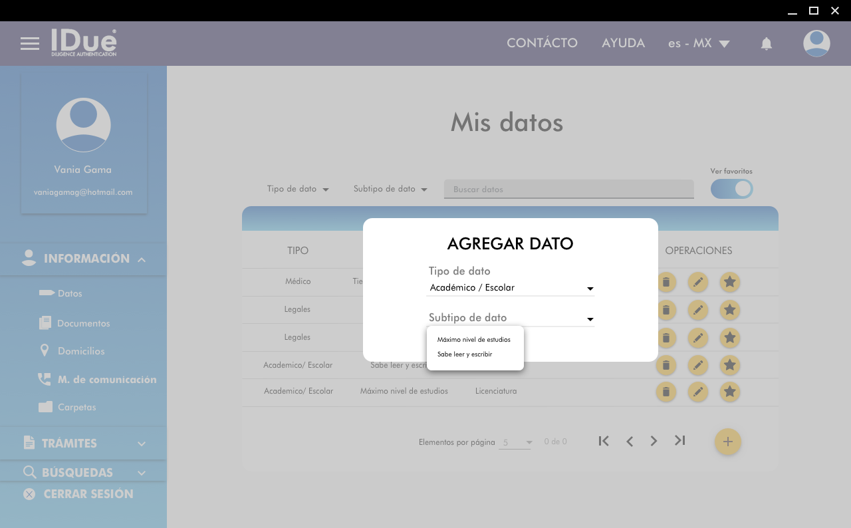Screen dimensions: 851x528
Task: Favorite the Licenciatura row star
Action: point(729,392)
